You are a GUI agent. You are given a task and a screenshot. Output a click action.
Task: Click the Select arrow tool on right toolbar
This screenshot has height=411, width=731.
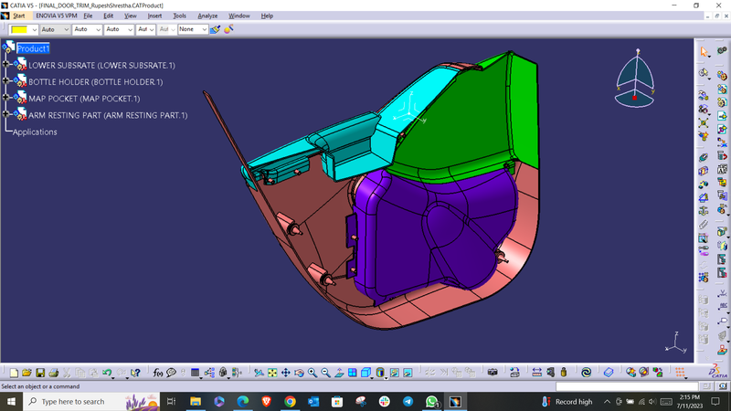tap(704, 52)
